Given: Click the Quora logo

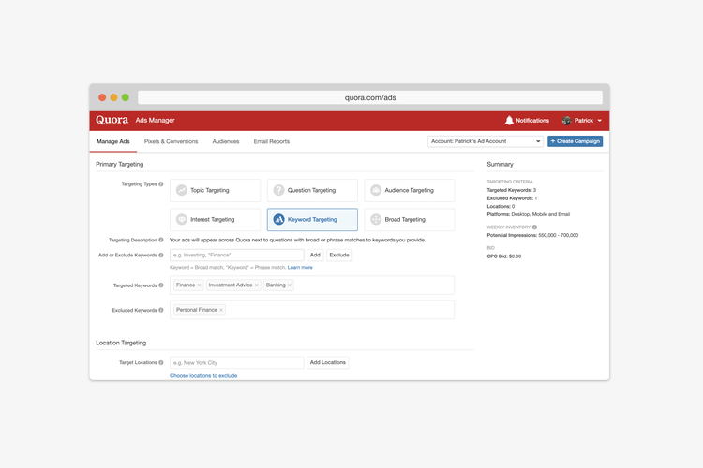Looking at the screenshot, I should click(x=112, y=120).
